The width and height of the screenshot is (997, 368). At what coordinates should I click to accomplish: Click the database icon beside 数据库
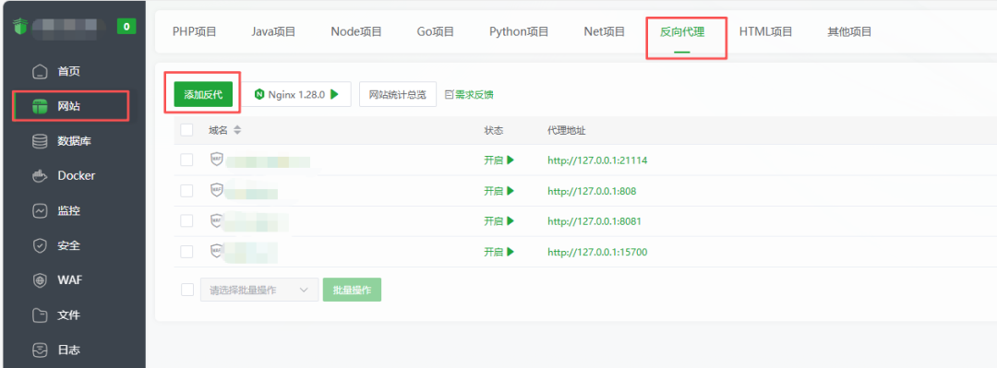40,141
